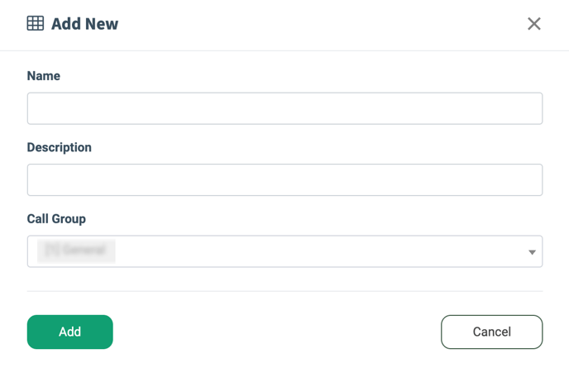This screenshot has height=368, width=569.
Task: Click the word Add inside green button
Action: tap(70, 332)
